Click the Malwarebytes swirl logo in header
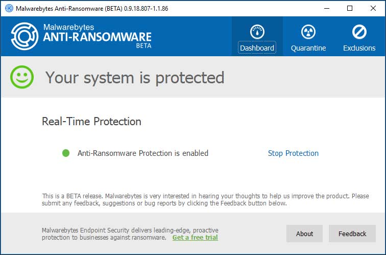Image resolution: width=386 pixels, height=255 pixels. (x=25, y=36)
